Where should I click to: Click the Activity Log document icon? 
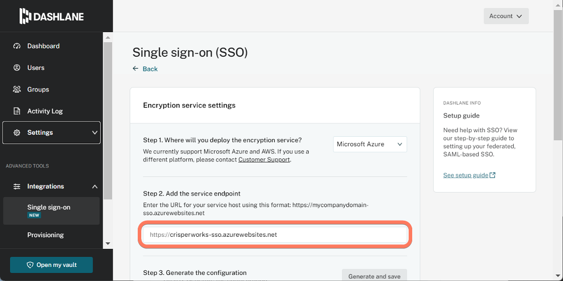(17, 111)
